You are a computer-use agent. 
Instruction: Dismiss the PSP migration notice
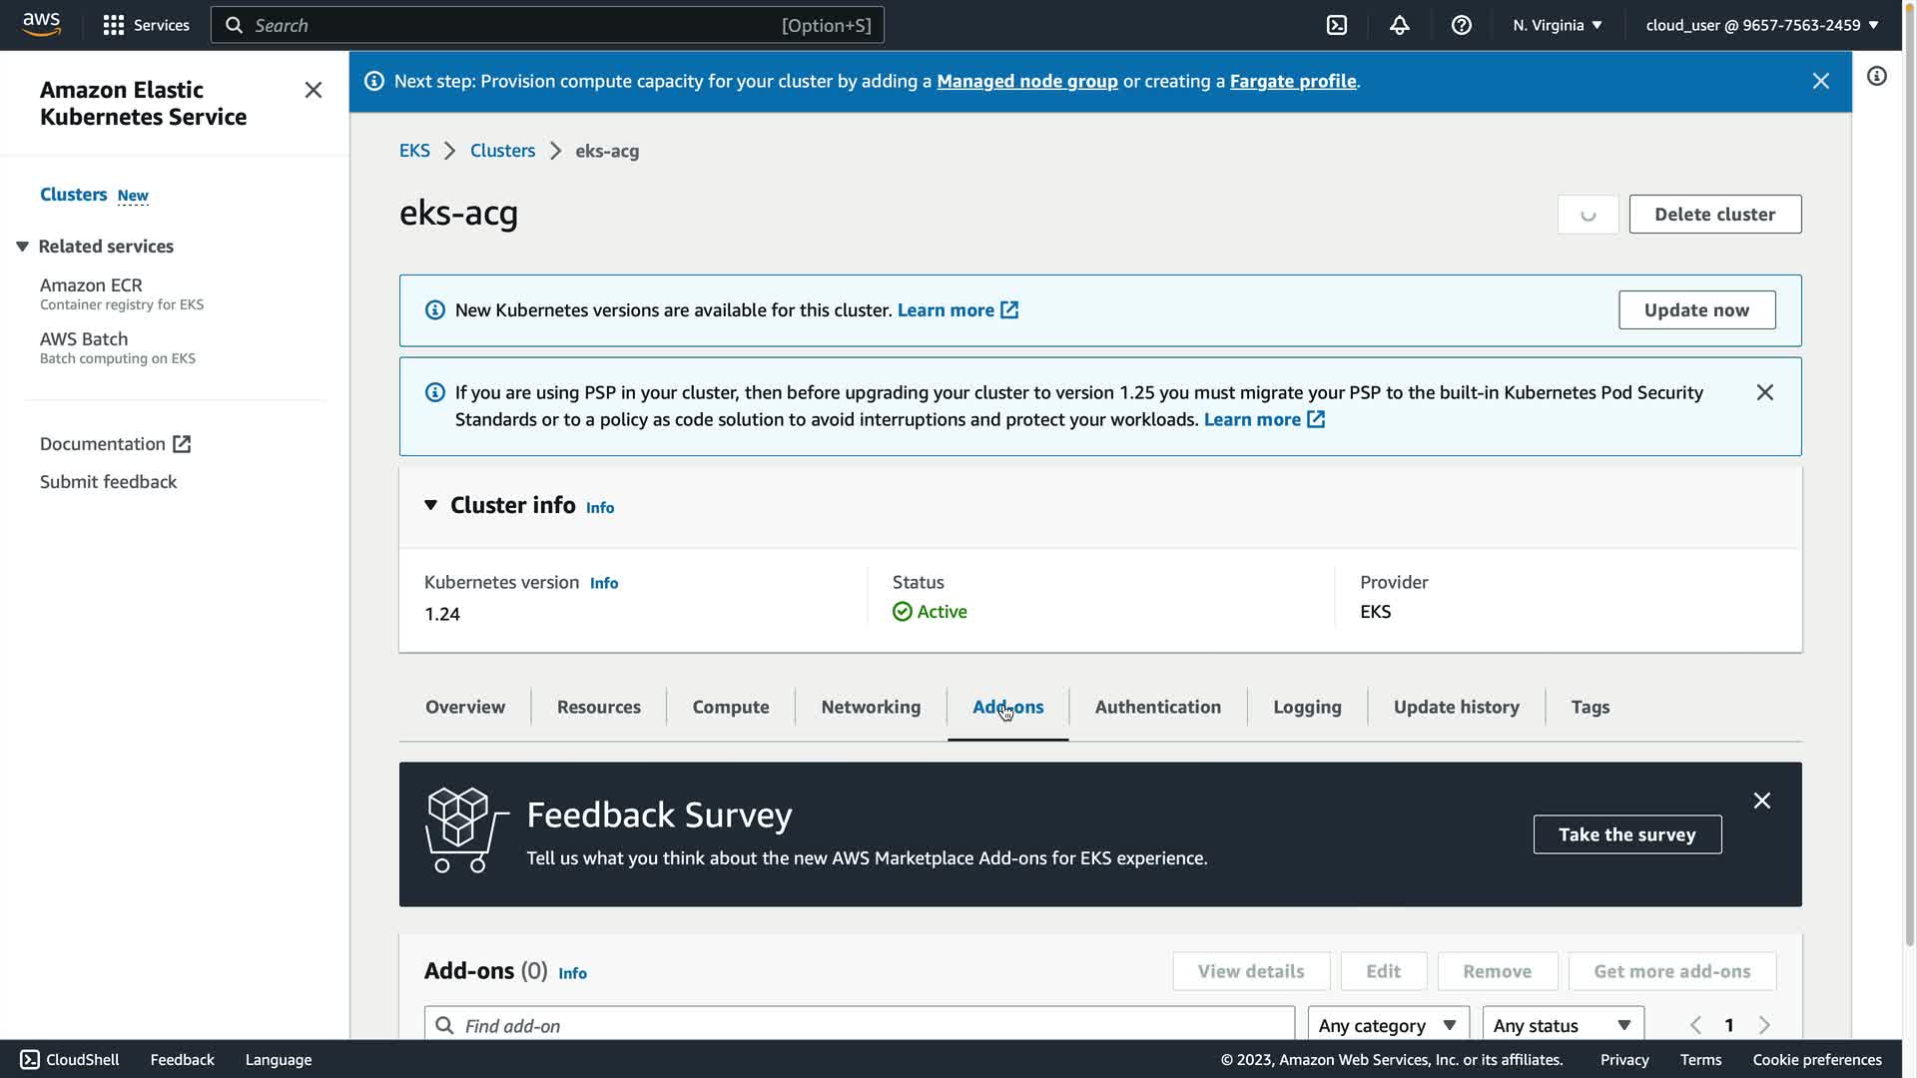(1764, 392)
